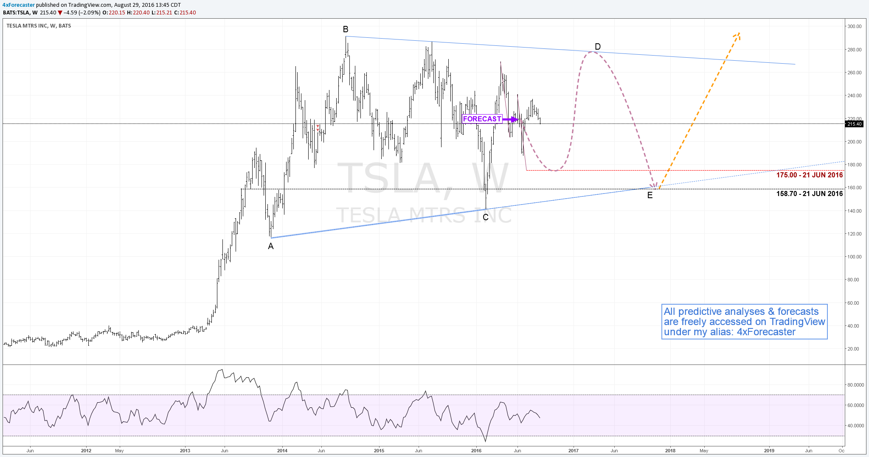
Task: Click the 60.0000 RSI axis label
Action: [855, 405]
